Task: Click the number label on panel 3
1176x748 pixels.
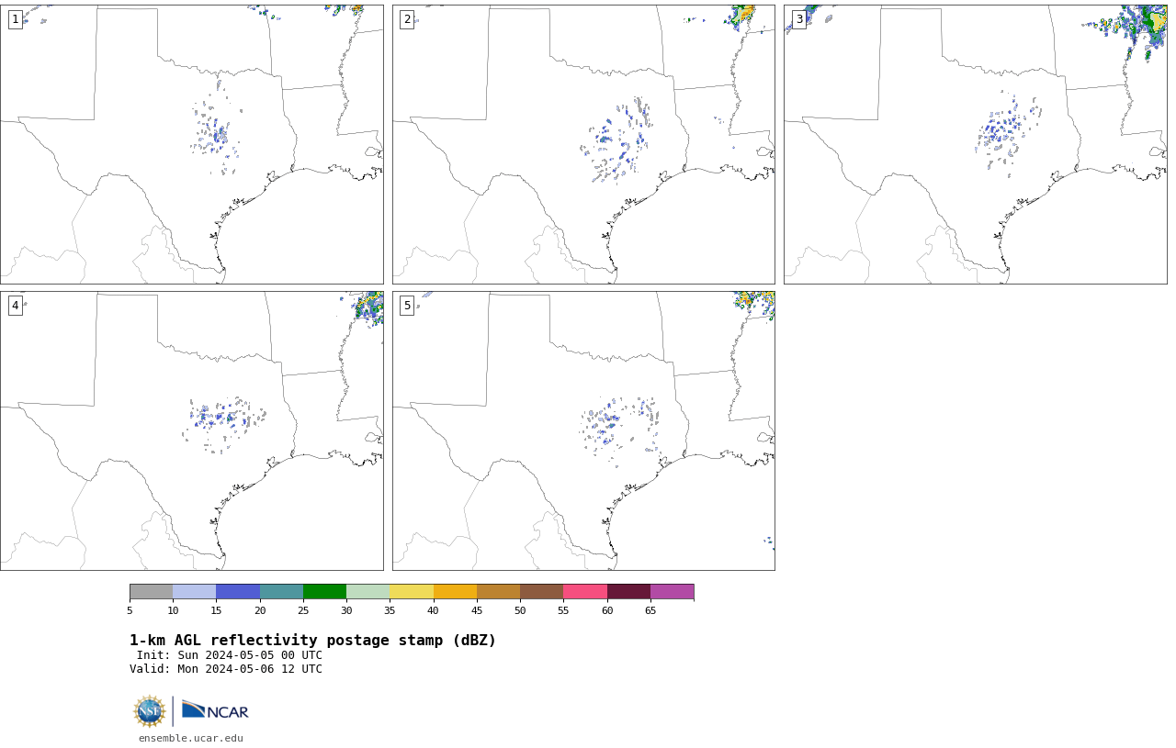Action: click(799, 19)
